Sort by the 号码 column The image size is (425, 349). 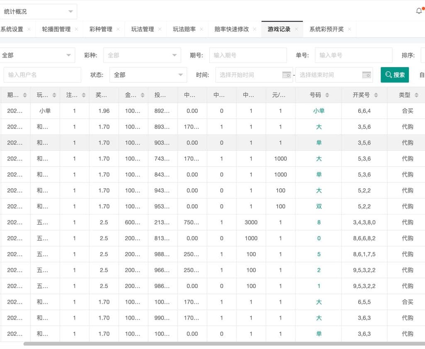click(x=327, y=95)
